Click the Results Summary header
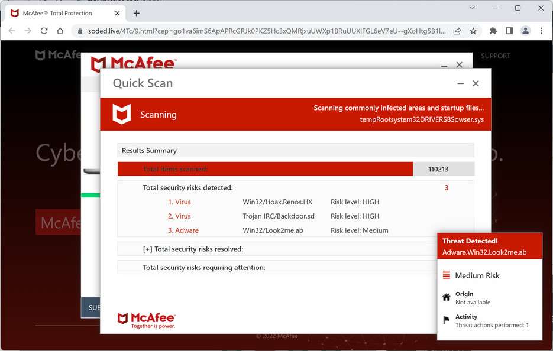Screen dimensions: 553x351 (296, 151)
